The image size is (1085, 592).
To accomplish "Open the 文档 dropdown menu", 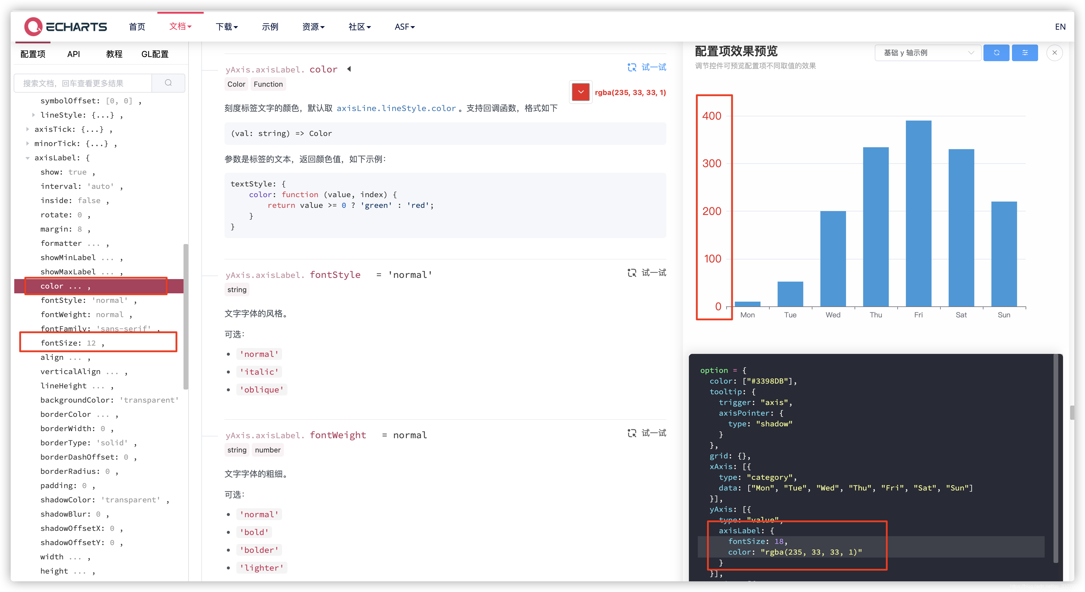I will click(180, 26).
